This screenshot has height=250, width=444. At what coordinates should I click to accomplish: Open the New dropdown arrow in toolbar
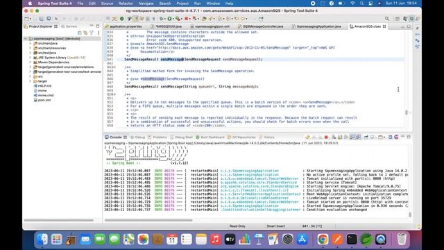pyautogui.click(x=31, y=19)
